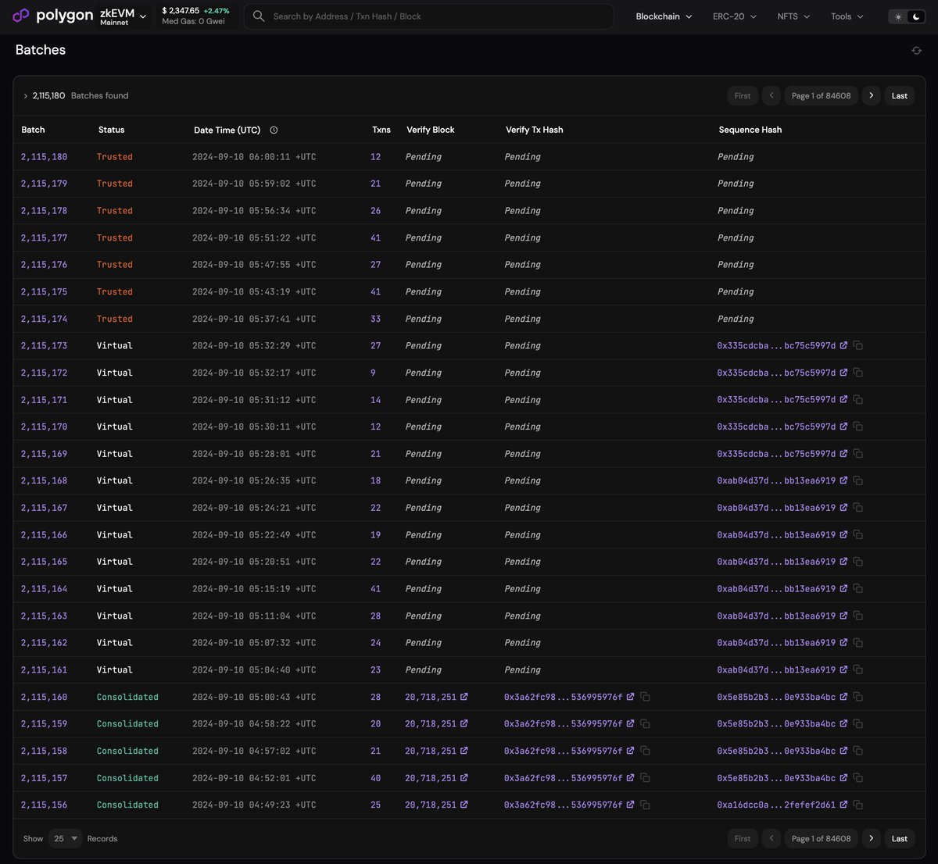Copy sequence hash of batch 2,115,165
938x864 pixels.
pos(858,562)
